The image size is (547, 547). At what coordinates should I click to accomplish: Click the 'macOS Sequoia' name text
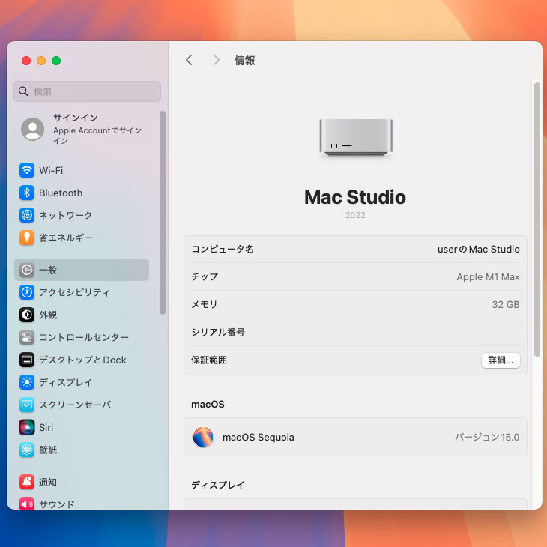tap(259, 437)
